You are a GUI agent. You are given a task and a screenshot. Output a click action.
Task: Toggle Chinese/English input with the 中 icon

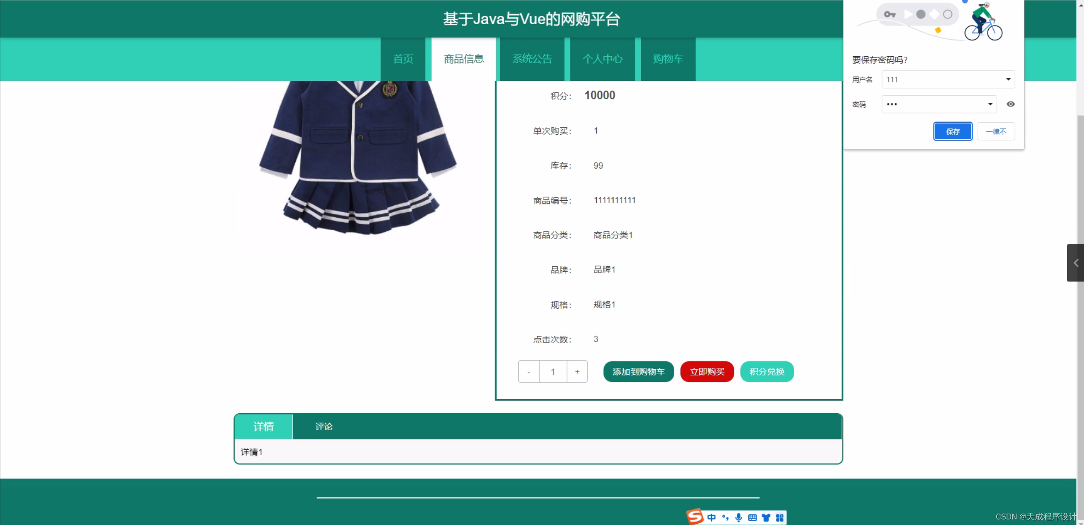(712, 517)
